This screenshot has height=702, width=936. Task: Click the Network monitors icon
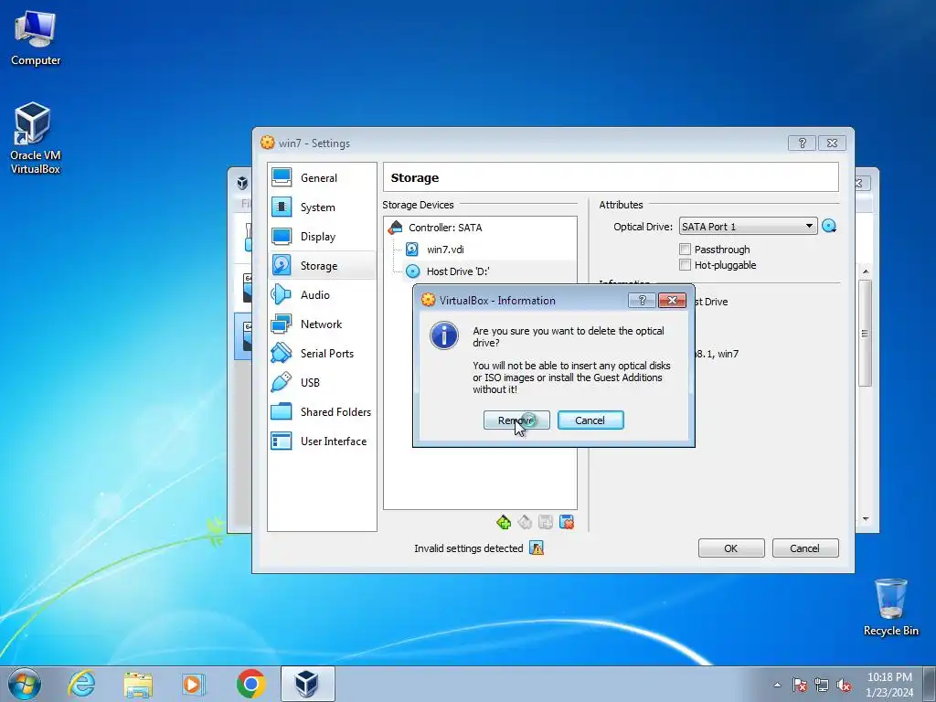(x=282, y=324)
